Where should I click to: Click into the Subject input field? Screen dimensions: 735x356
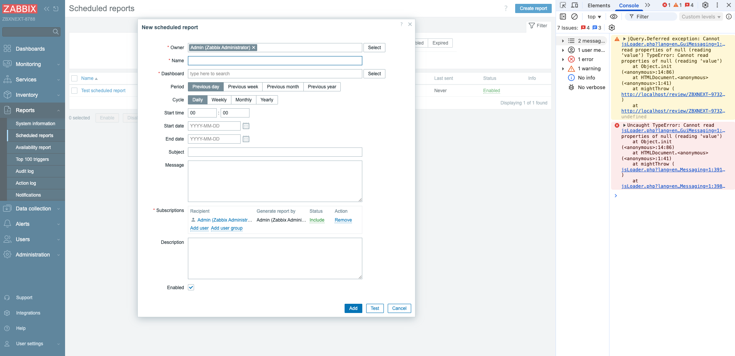coord(275,152)
